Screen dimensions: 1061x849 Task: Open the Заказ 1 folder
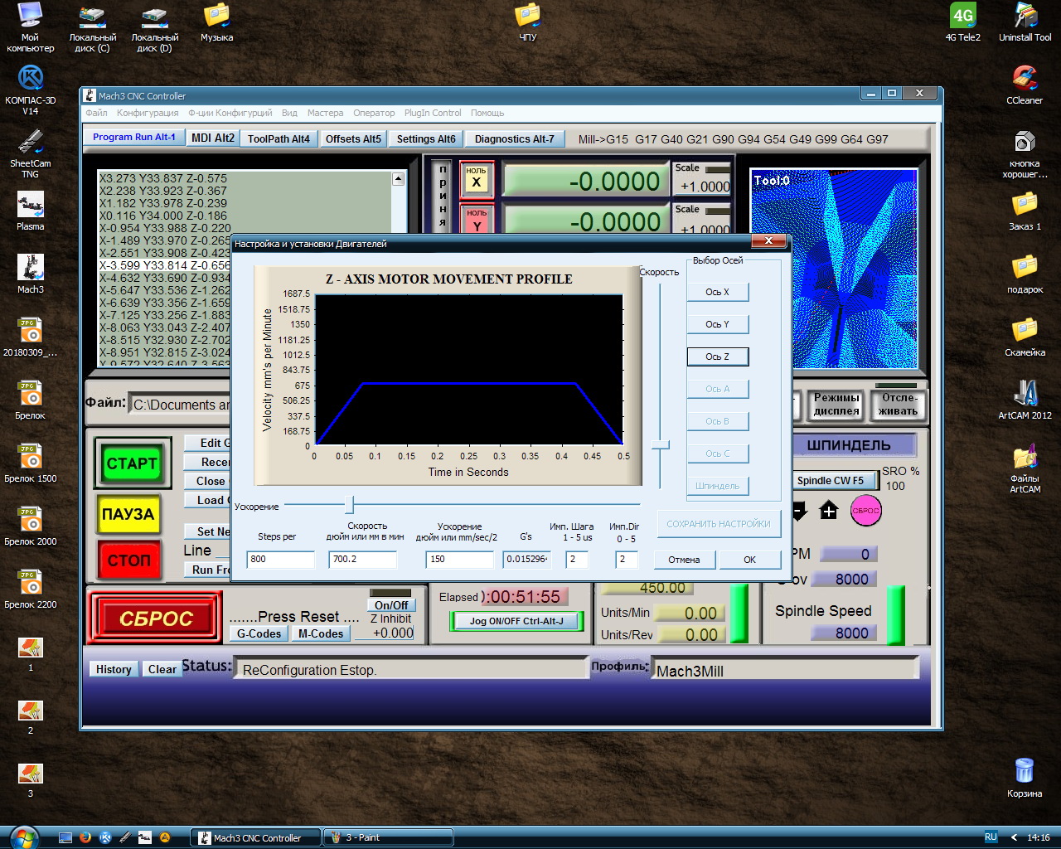click(x=1025, y=211)
